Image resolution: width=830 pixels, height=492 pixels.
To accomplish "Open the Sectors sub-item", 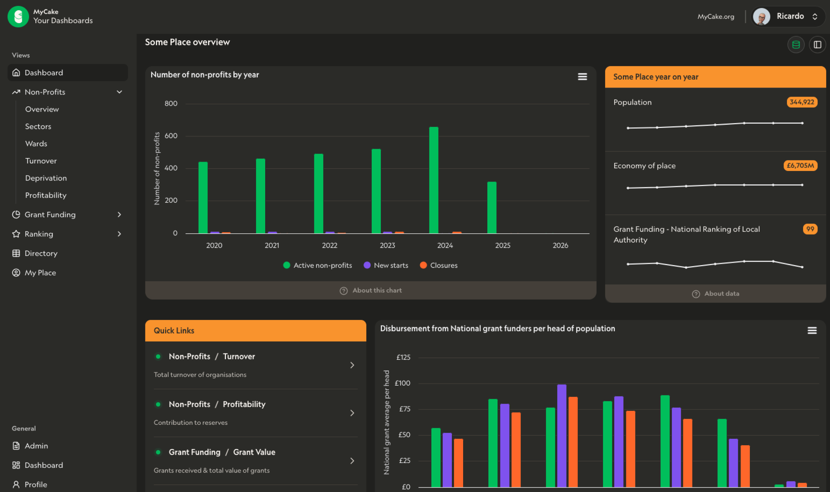I will (x=38, y=126).
